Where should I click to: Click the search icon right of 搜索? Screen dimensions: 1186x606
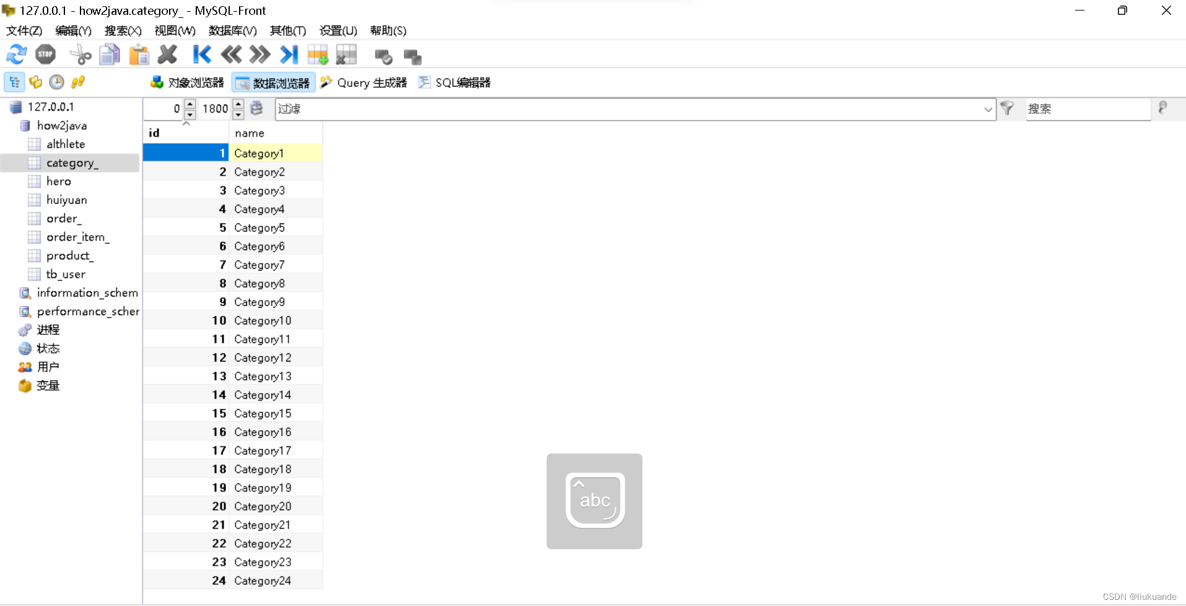coord(1162,108)
